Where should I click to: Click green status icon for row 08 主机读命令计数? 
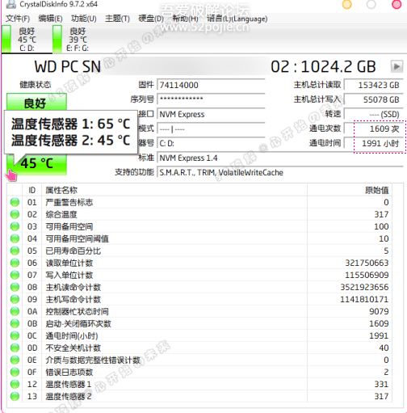tap(15, 287)
